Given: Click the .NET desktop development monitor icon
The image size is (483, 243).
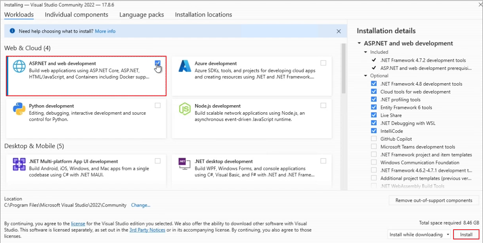Looking at the screenshot, I should [x=185, y=164].
